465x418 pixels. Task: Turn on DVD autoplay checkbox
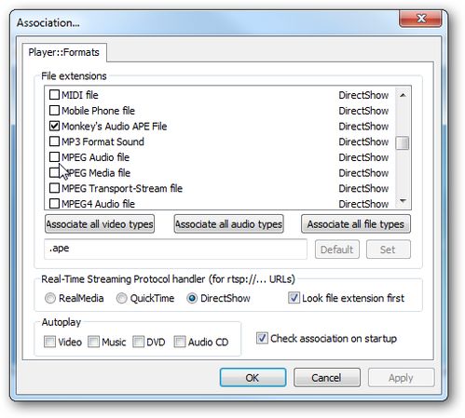(x=138, y=342)
